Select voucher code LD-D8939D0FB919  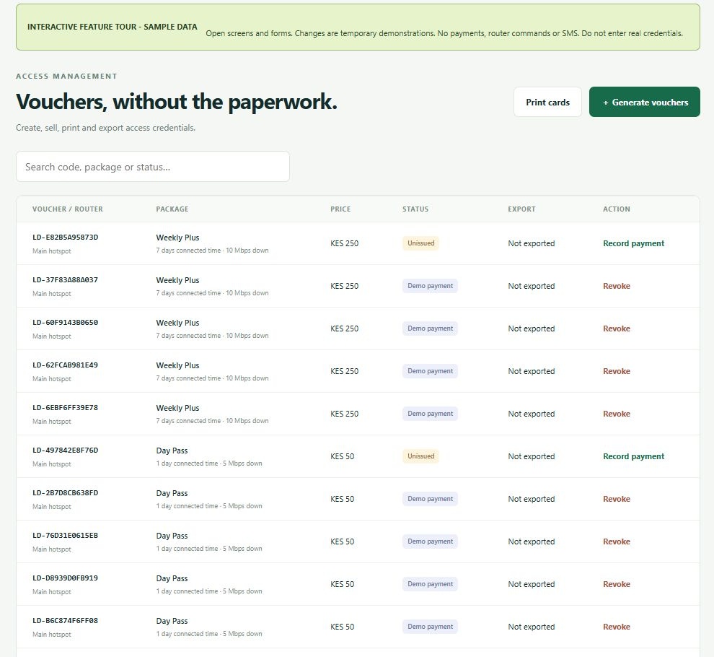click(65, 578)
